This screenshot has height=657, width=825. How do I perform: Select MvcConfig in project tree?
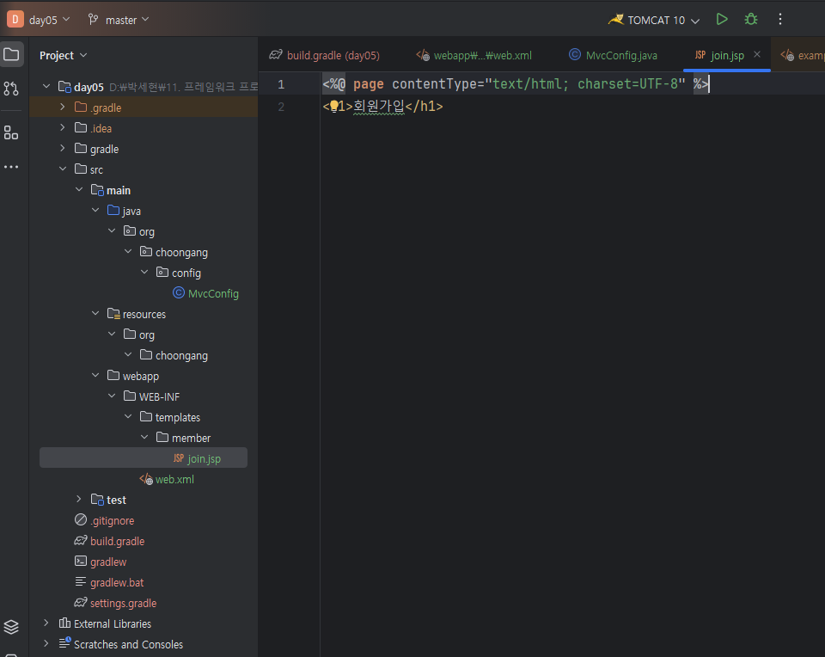click(213, 294)
